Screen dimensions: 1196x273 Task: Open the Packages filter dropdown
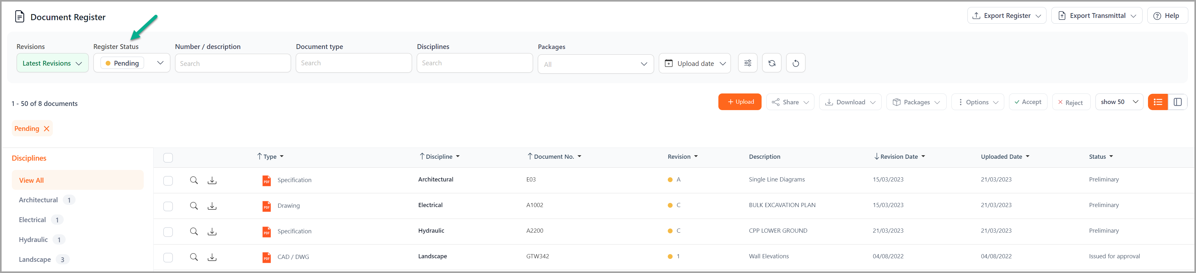pos(595,64)
